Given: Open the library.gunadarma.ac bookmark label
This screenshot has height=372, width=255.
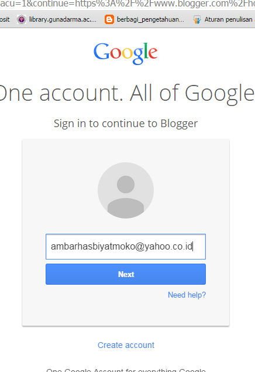Looking at the screenshot, I should coord(63,19).
